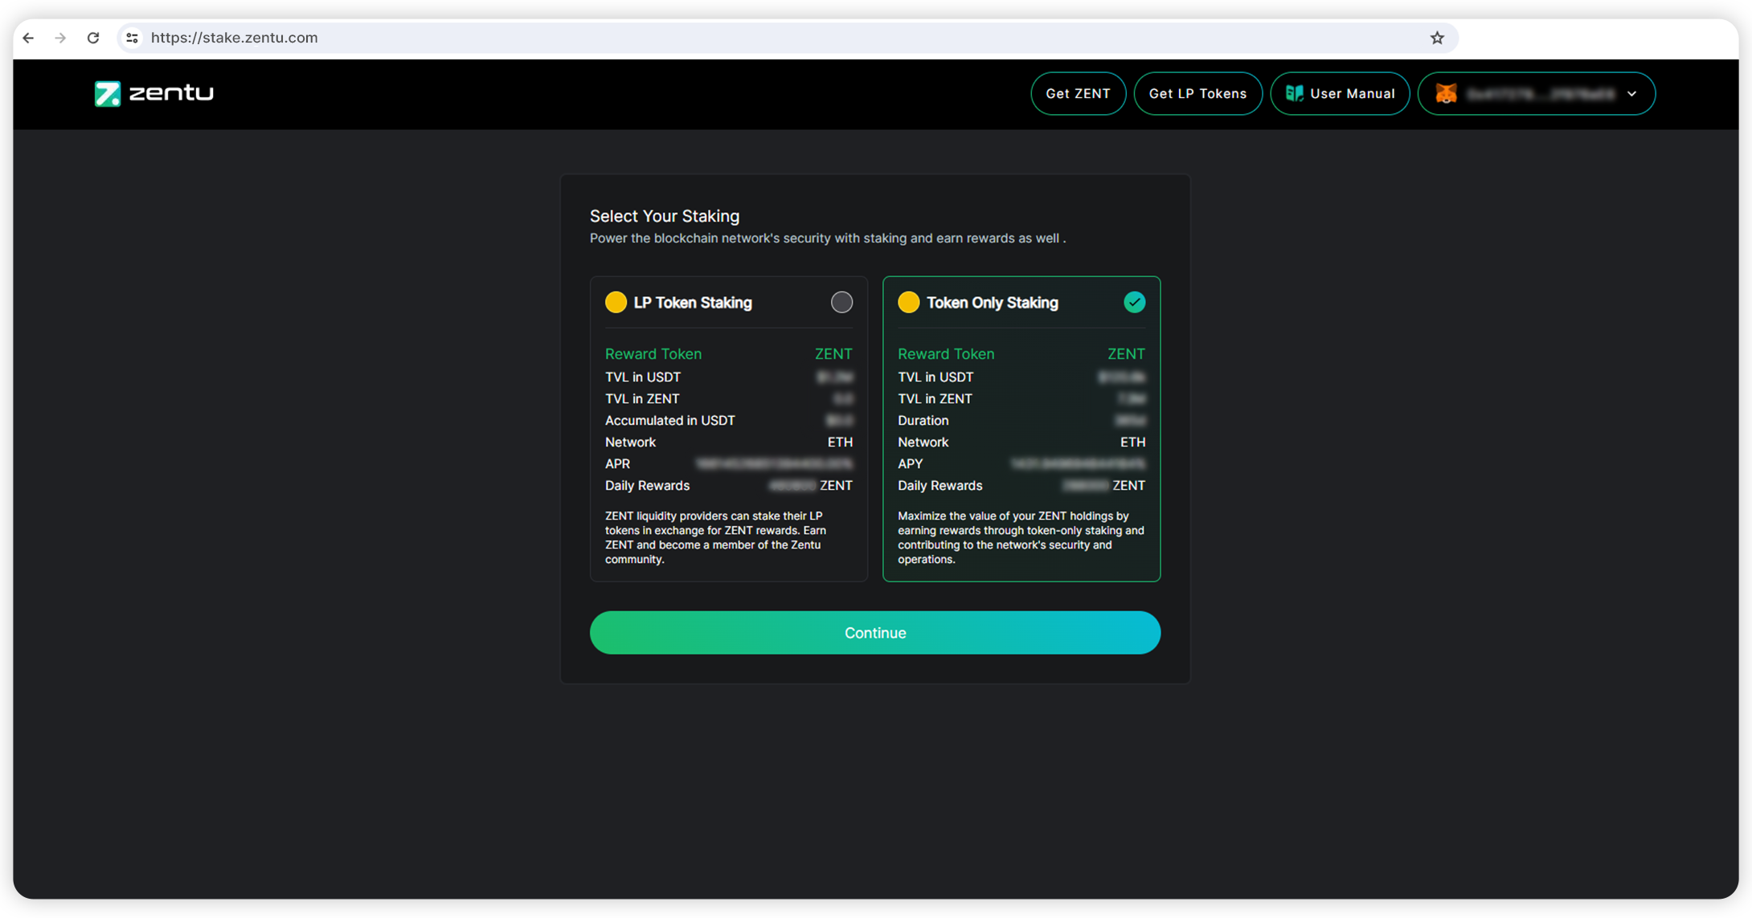
Task: Click the browser back arrow
Action: click(29, 38)
